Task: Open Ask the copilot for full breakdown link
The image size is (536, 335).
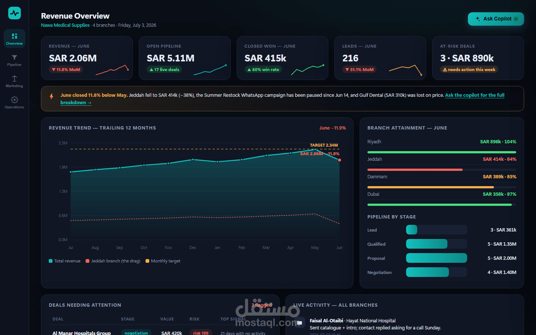Action: pyautogui.click(x=475, y=95)
